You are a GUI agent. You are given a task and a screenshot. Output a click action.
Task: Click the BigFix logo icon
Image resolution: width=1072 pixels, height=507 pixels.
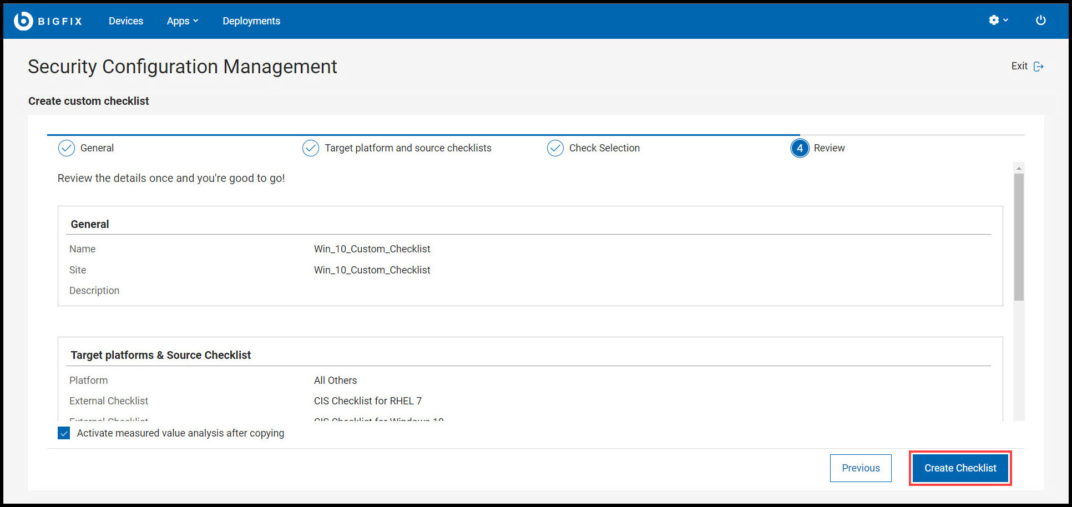point(22,21)
